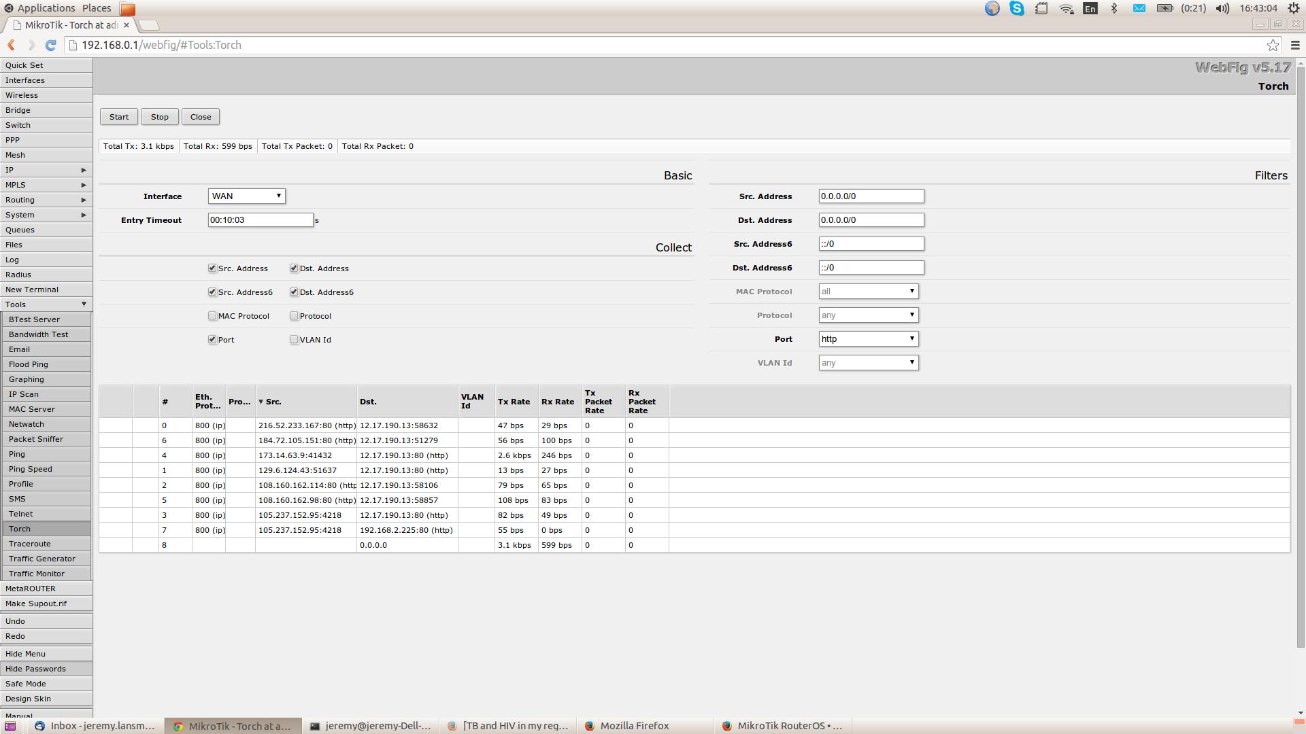Click the Bluetooth tray icon
This screenshot has height=734, width=1306.
[1114, 8]
